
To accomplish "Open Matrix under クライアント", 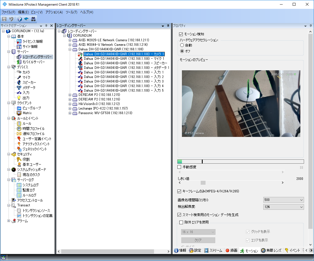I will click(x=27, y=113).
